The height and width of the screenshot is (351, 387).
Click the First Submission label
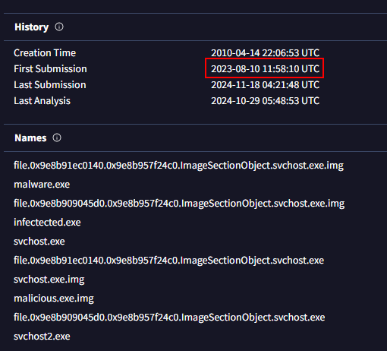click(50, 68)
